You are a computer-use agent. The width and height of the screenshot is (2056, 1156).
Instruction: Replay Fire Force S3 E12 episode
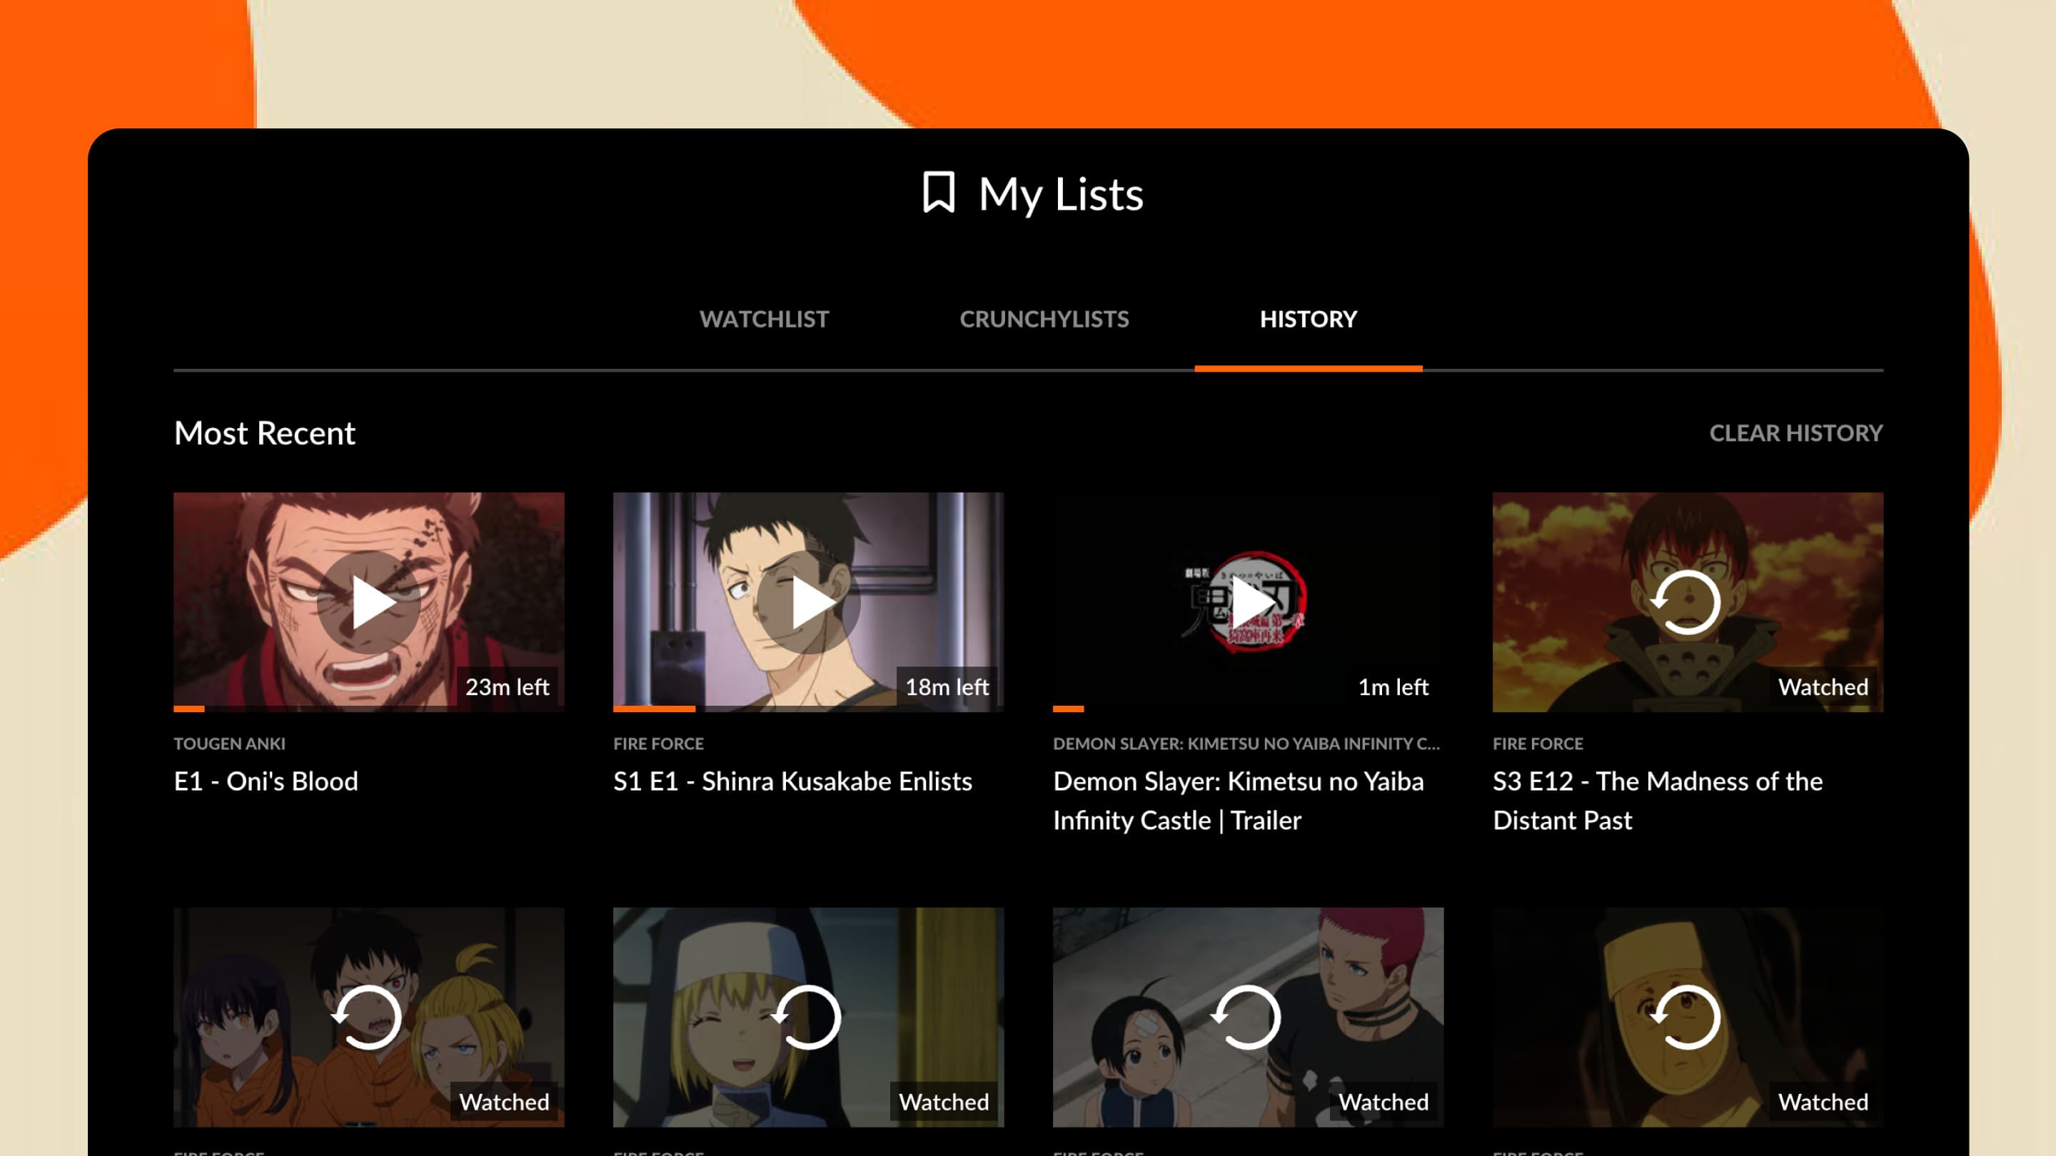(1686, 602)
